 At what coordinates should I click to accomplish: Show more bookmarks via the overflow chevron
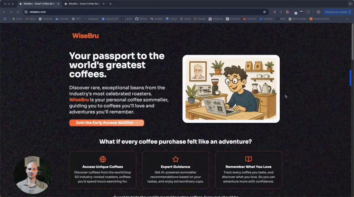point(347,19)
